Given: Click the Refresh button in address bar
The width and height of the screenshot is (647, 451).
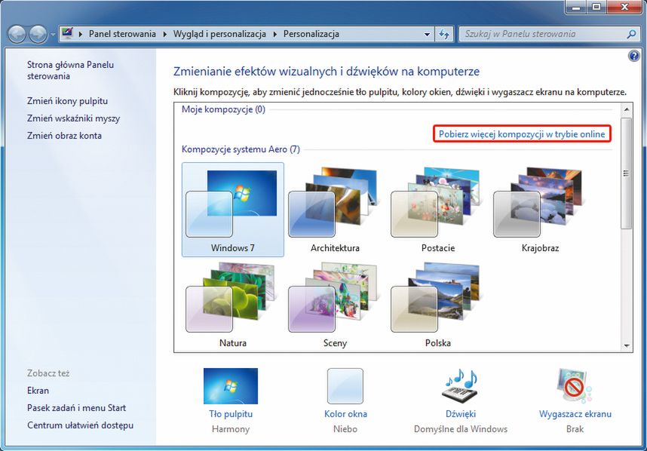Looking at the screenshot, I should tap(444, 34).
